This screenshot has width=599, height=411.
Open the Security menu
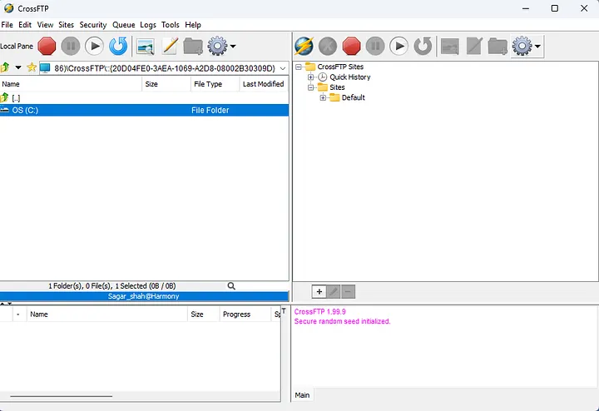click(93, 25)
